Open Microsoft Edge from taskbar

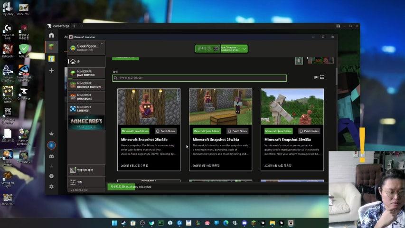pos(226,223)
